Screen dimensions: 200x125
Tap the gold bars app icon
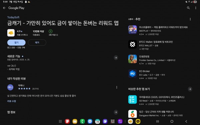(x=11, y=33)
